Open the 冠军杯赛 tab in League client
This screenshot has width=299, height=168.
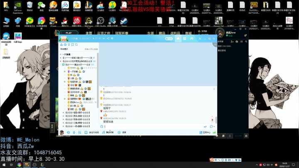(122, 33)
